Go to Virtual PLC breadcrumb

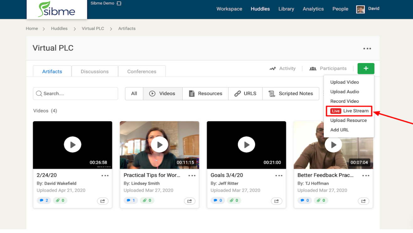pos(93,29)
